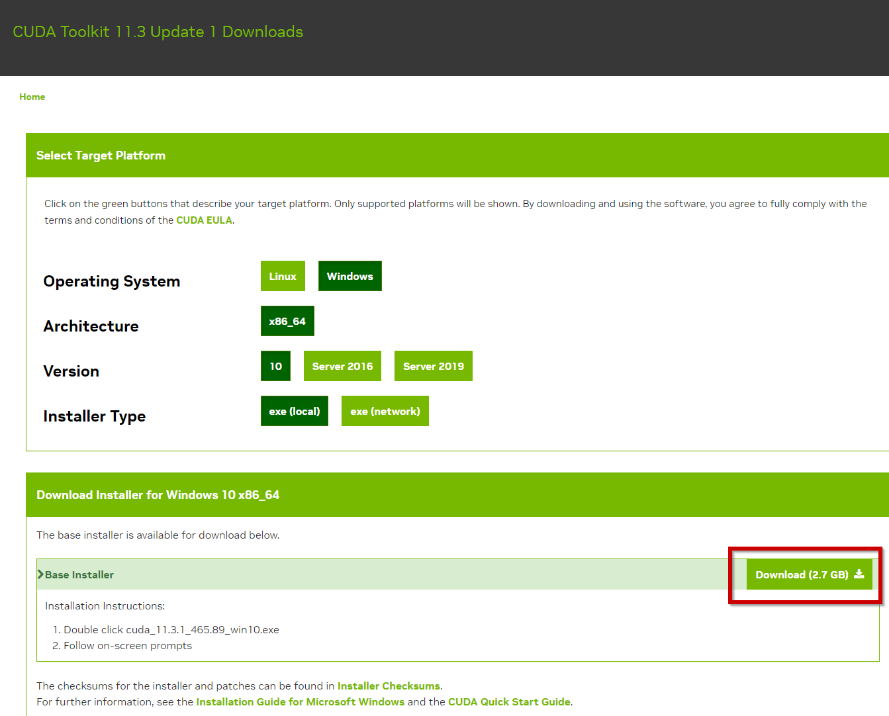
Task: Click the Version label
Action: [71, 371]
